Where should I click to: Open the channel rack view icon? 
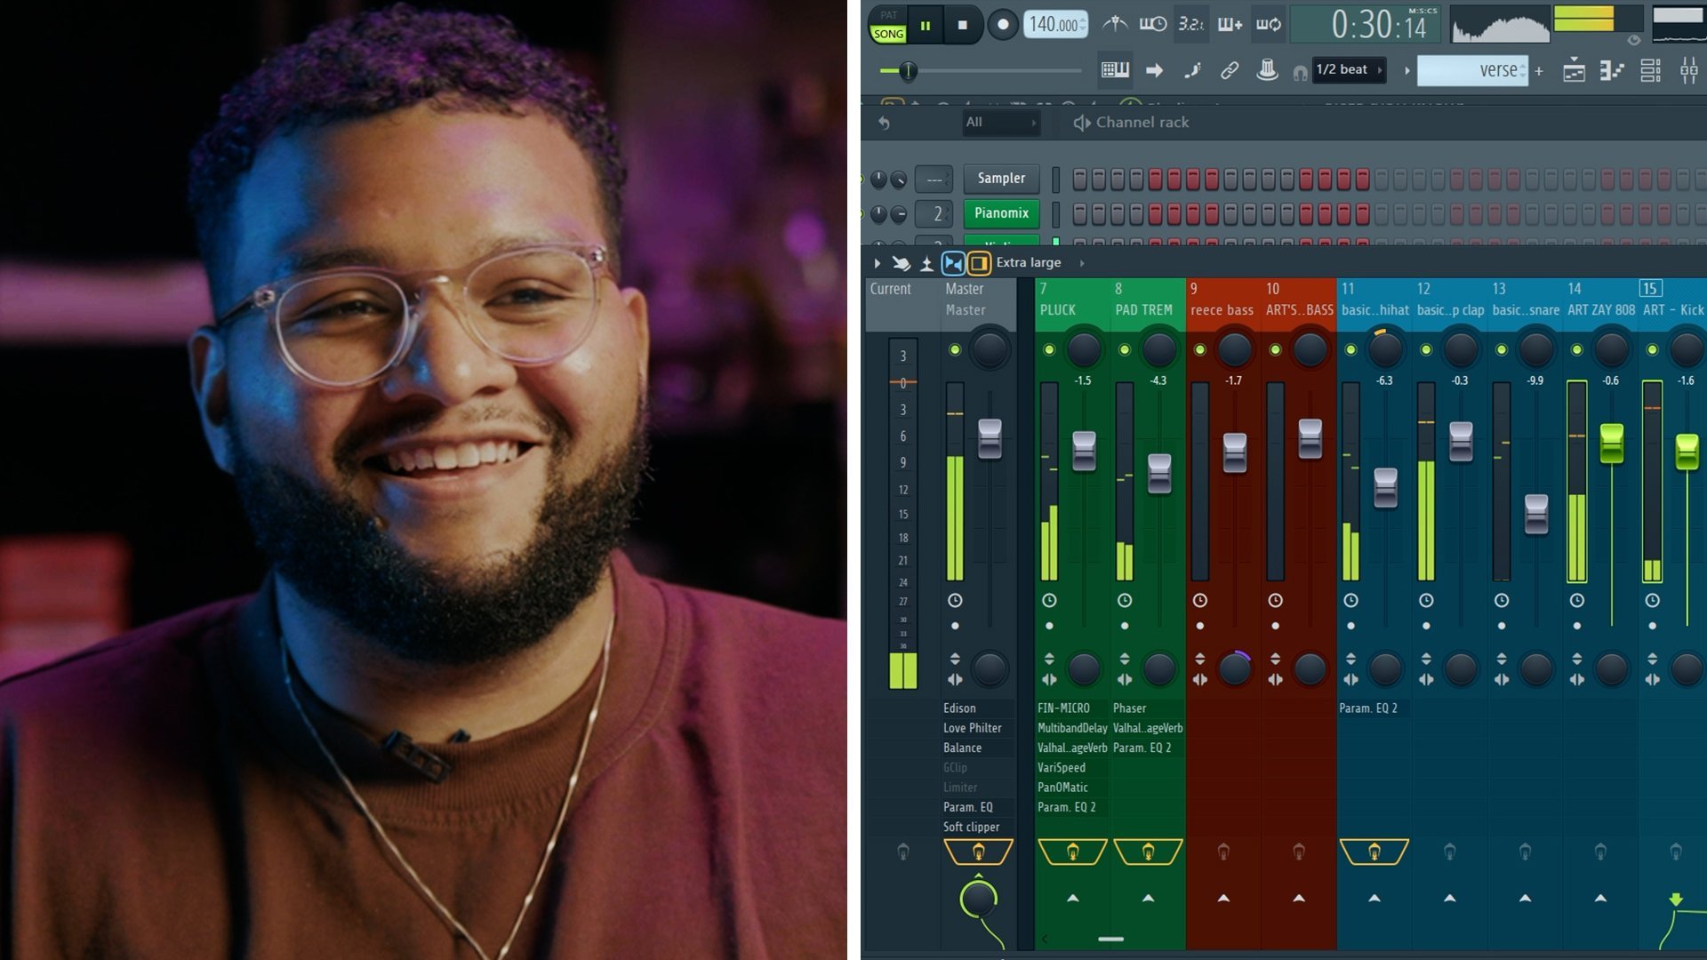1650,70
